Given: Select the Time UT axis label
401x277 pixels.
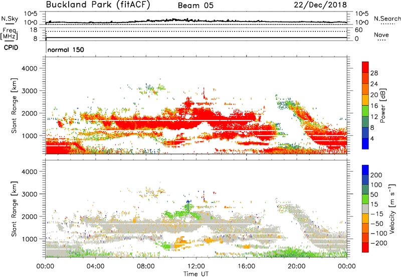Looking at the screenshot, I should [x=196, y=274].
